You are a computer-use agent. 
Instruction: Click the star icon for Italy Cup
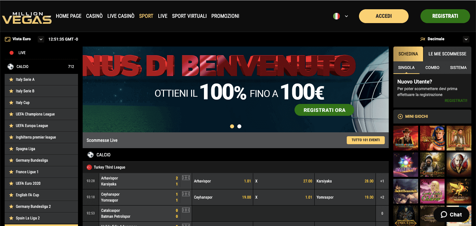(x=11, y=103)
